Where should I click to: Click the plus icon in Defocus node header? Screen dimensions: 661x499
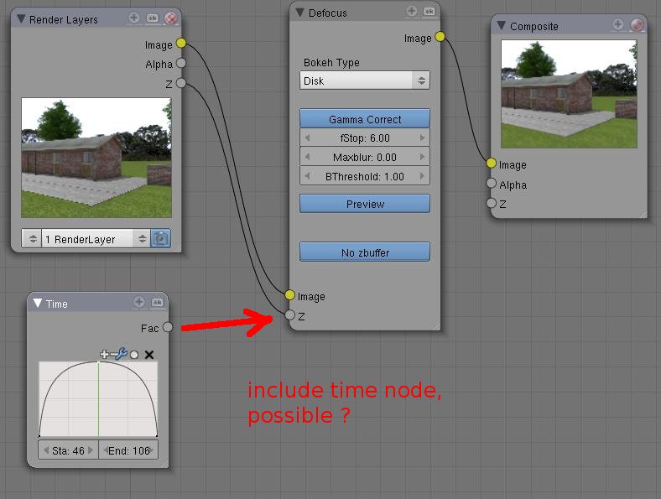tap(412, 11)
